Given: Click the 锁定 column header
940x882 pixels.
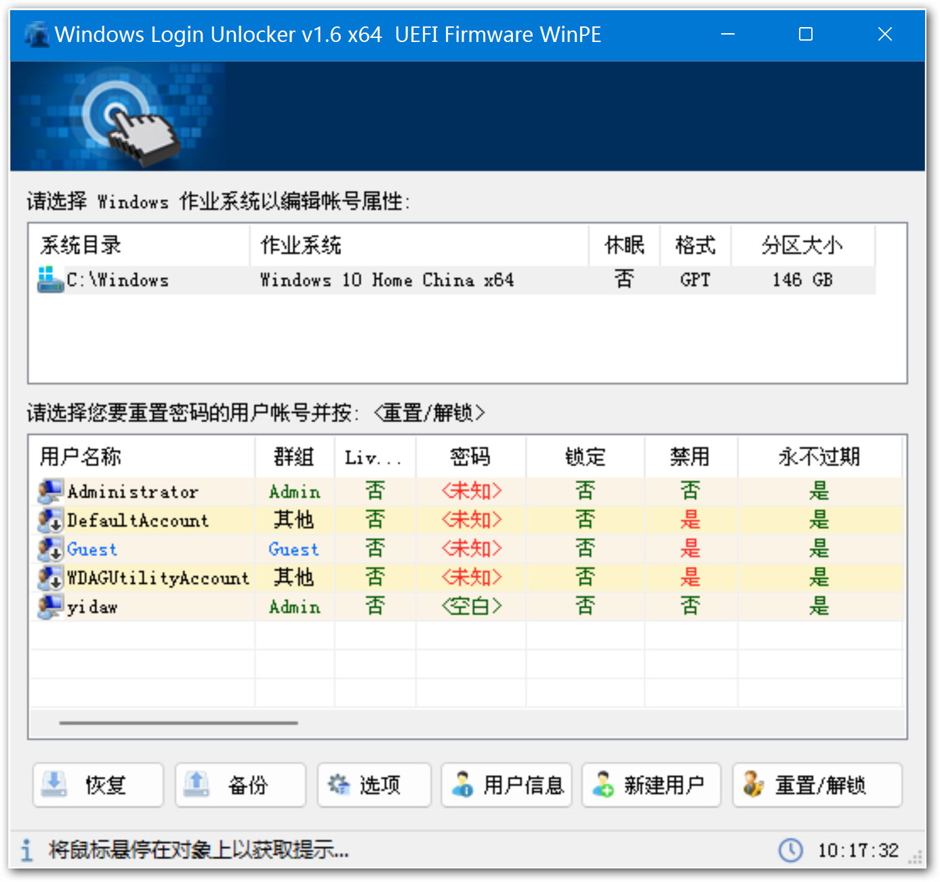Looking at the screenshot, I should tap(586, 457).
